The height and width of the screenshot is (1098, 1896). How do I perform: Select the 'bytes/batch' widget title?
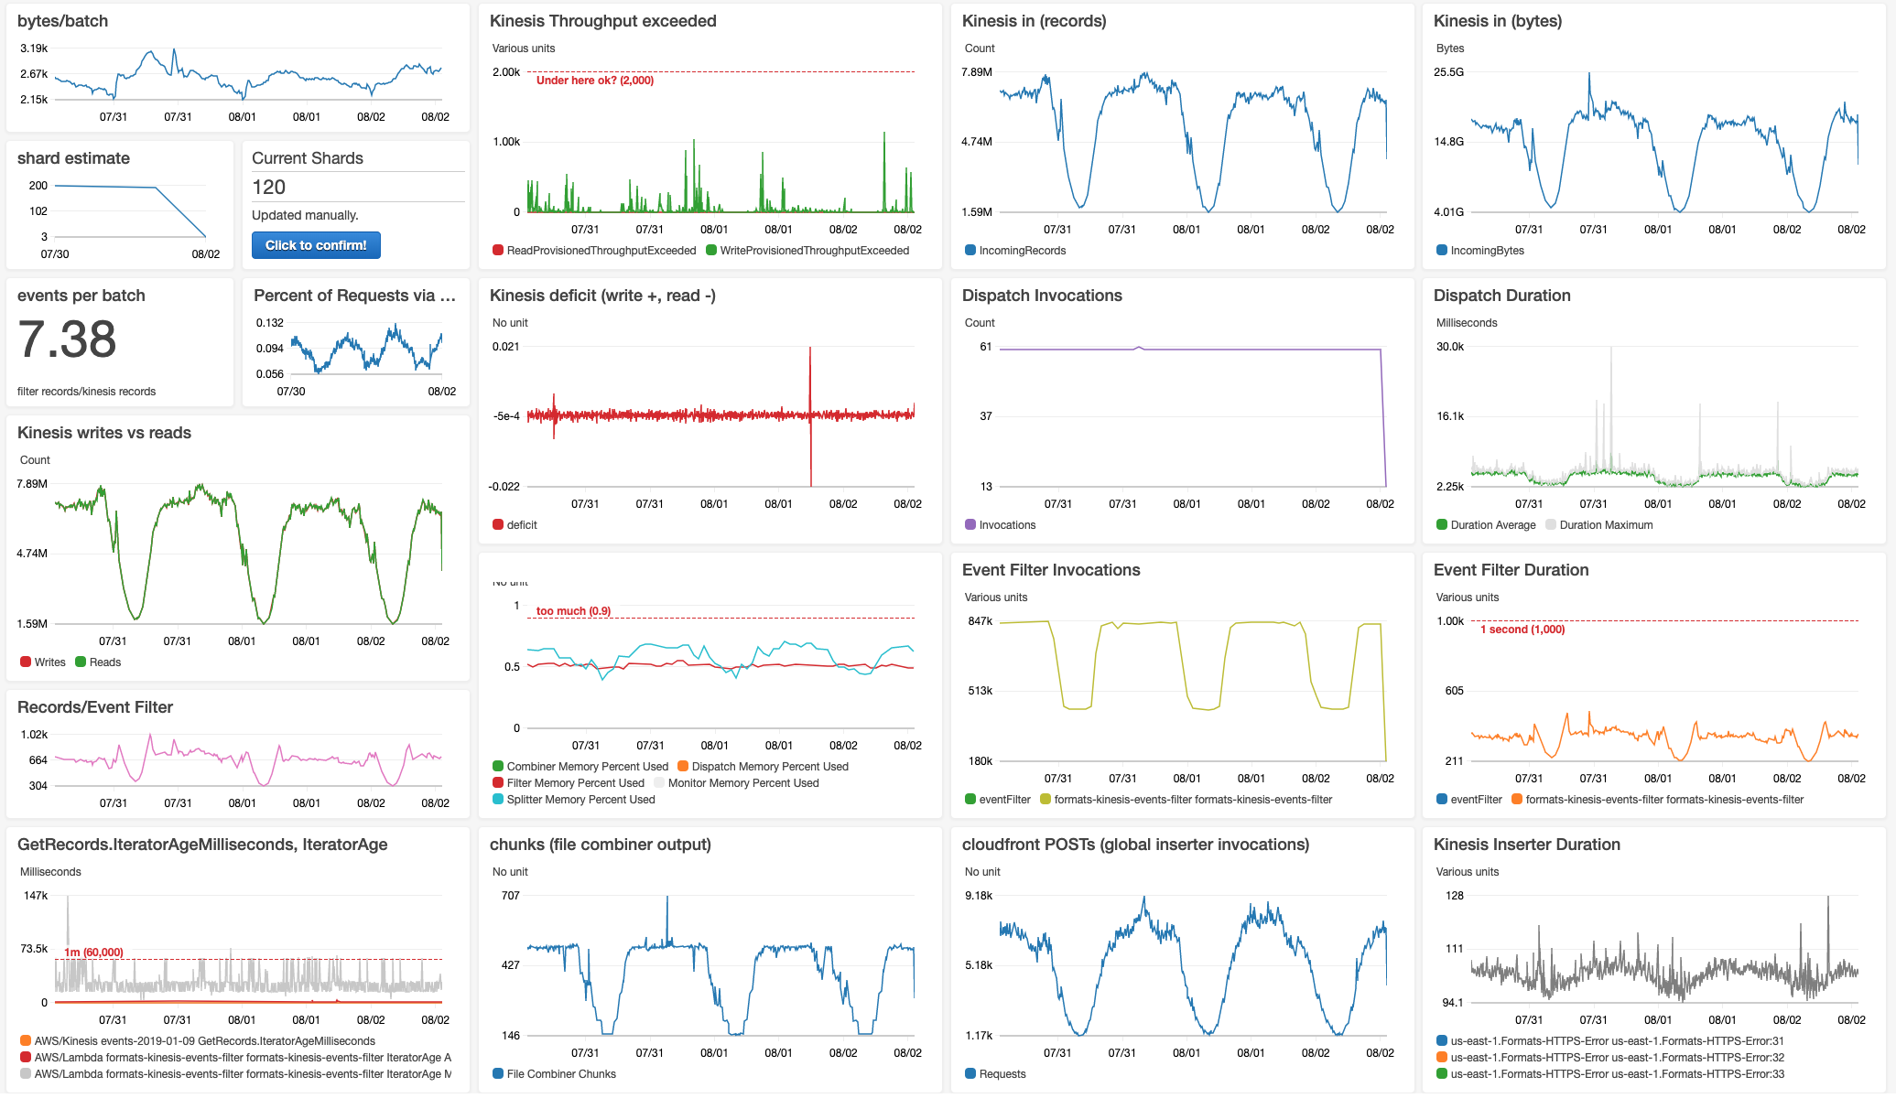pyautogui.click(x=62, y=21)
